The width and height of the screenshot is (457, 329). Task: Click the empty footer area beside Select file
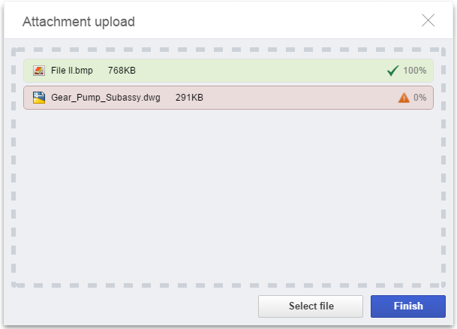(131, 306)
